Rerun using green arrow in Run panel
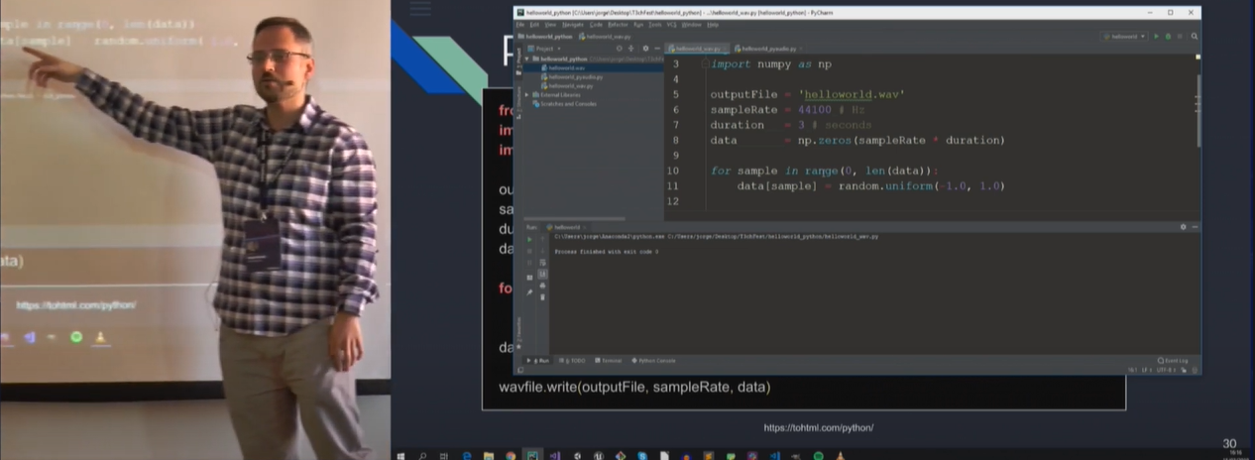 pyautogui.click(x=529, y=239)
